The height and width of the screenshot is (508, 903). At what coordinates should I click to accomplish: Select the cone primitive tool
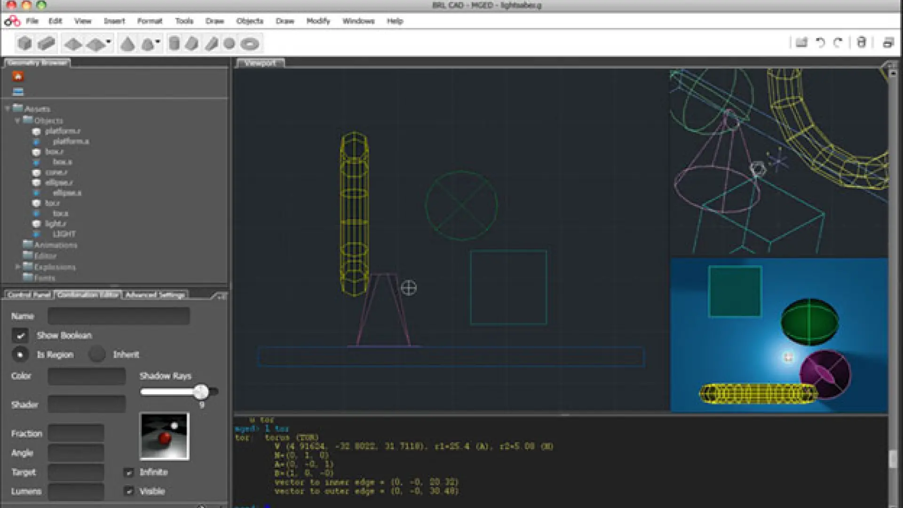(x=127, y=44)
